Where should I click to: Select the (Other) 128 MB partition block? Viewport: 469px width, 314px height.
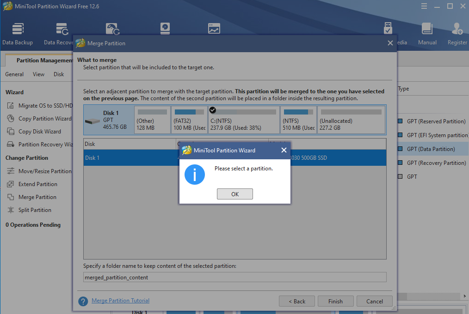point(152,120)
